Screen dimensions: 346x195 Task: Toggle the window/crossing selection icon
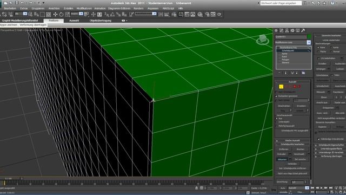48,15
